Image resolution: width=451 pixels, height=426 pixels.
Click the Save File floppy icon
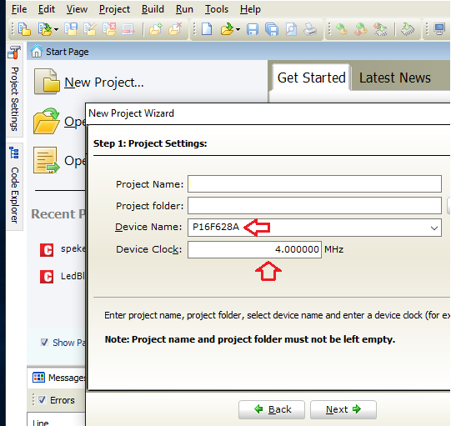tap(253, 29)
